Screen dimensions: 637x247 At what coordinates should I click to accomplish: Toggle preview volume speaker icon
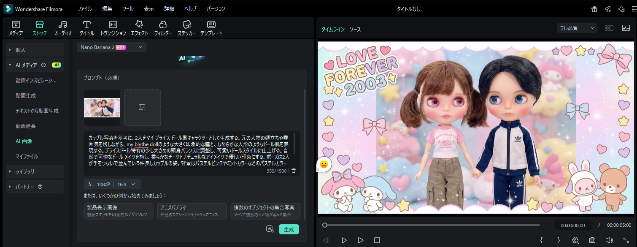pyautogui.click(x=609, y=240)
